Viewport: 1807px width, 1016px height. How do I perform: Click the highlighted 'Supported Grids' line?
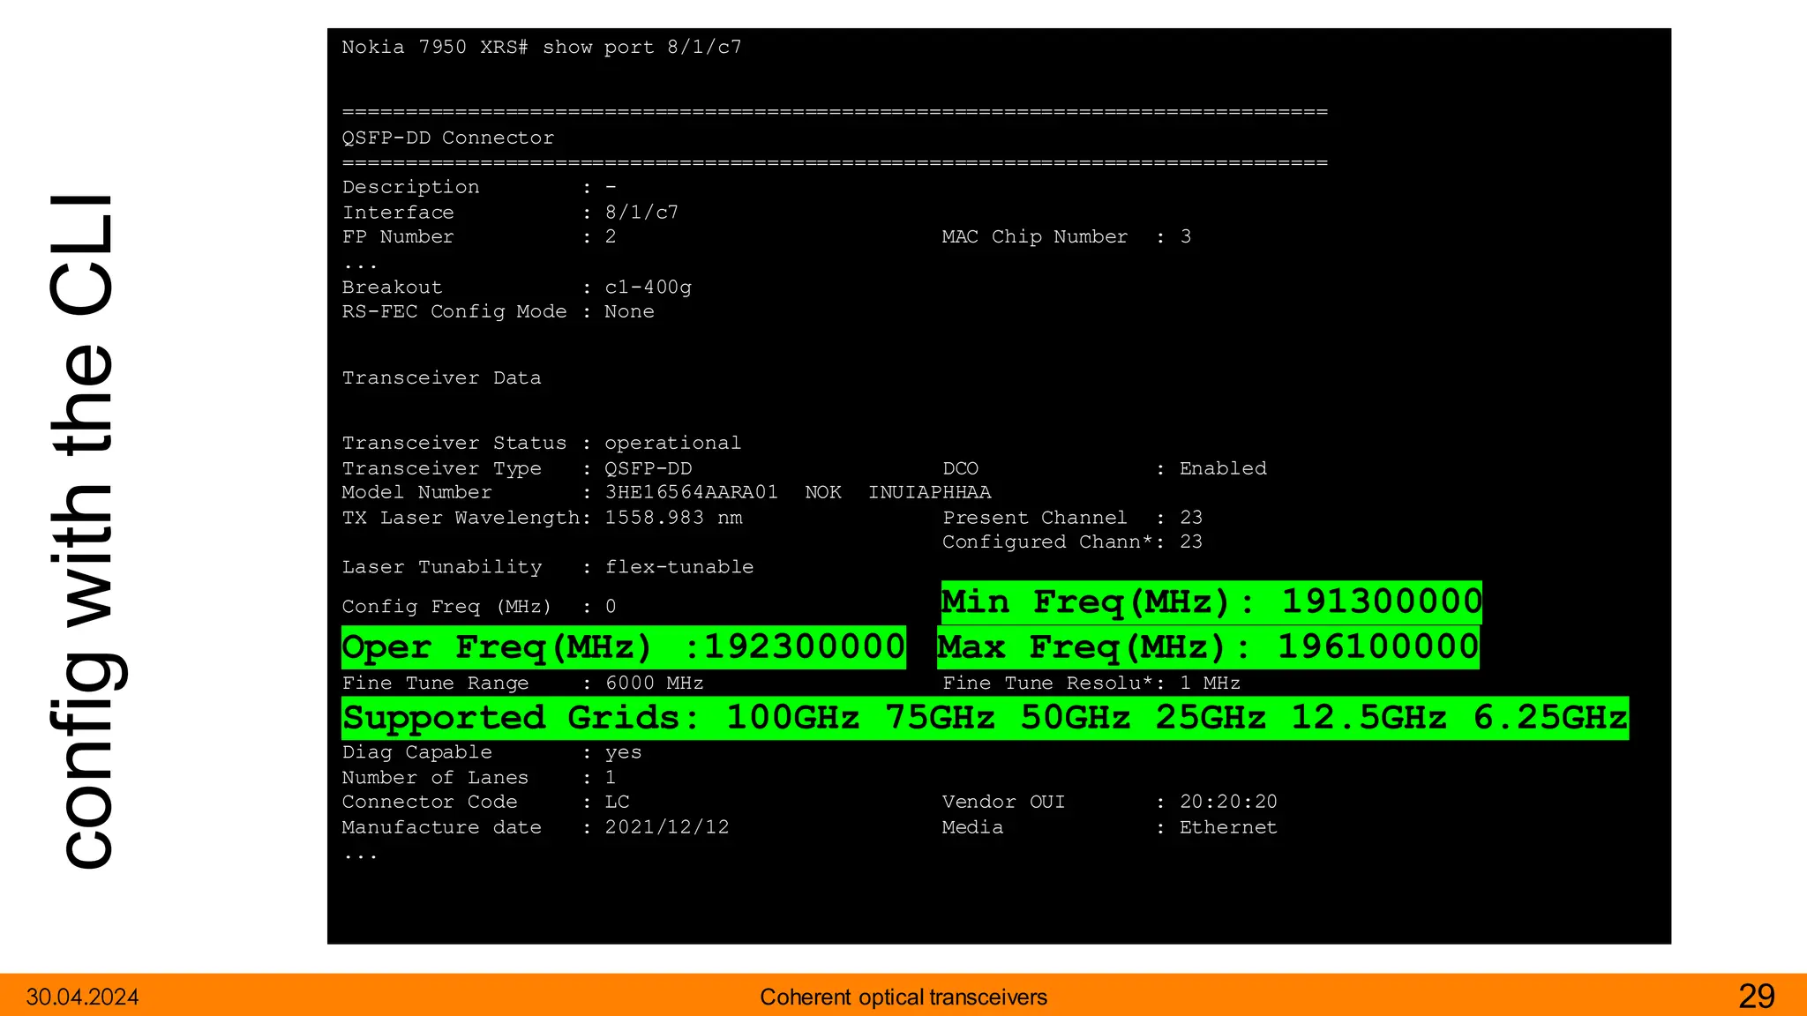[985, 718]
